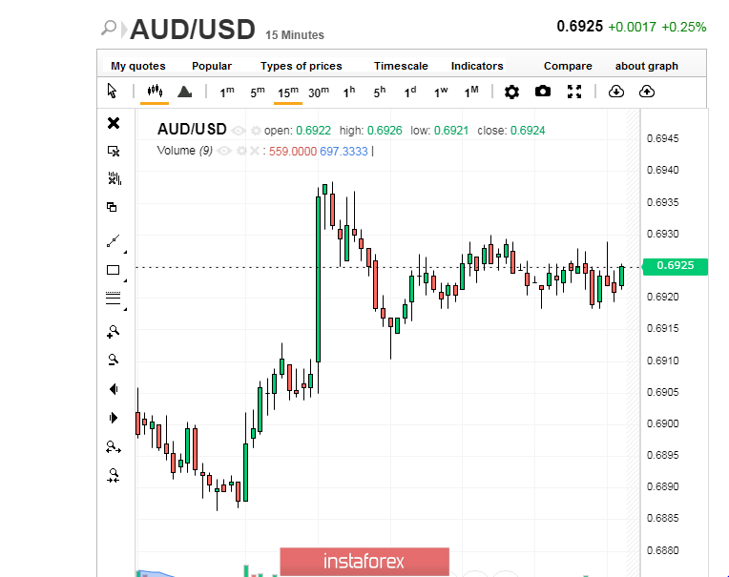
Task: Click the remove selected drawing icon
Action: coord(114,151)
